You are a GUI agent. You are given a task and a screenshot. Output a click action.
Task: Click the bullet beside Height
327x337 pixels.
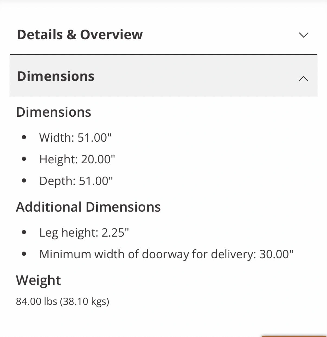24,159
